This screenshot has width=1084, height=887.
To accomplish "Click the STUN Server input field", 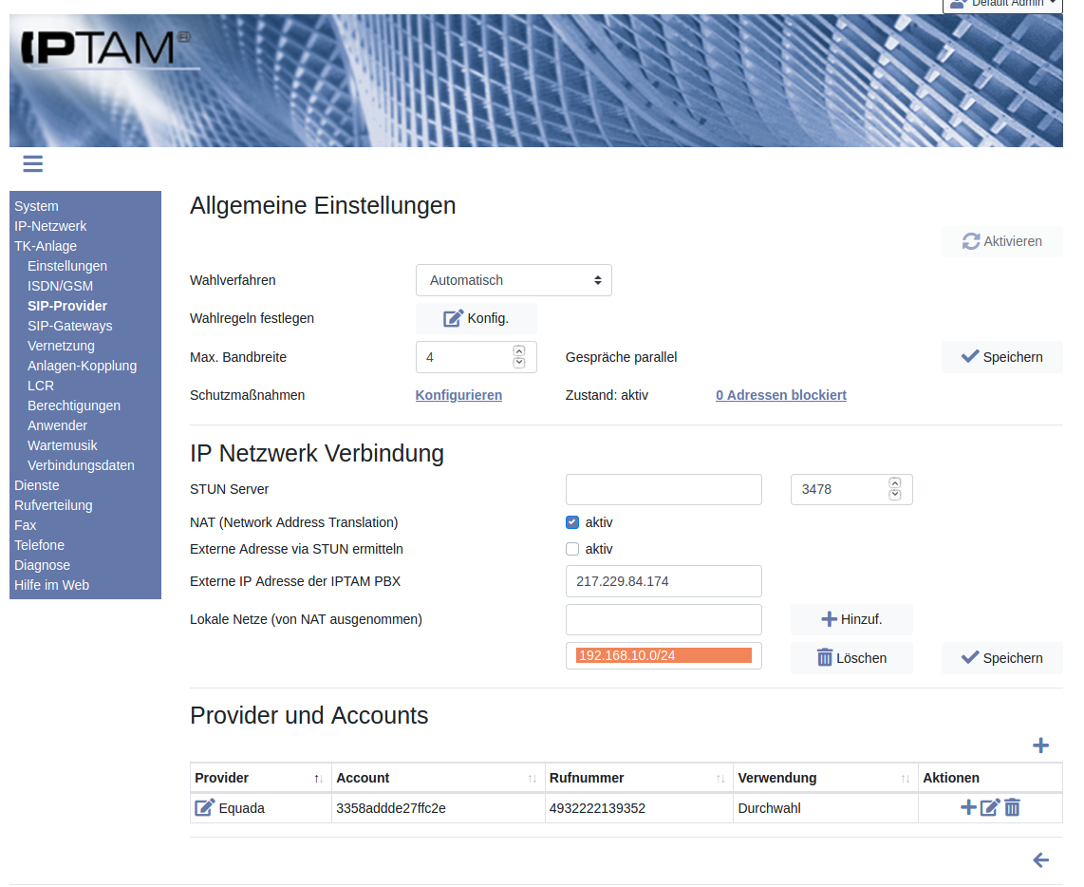I will pos(663,489).
